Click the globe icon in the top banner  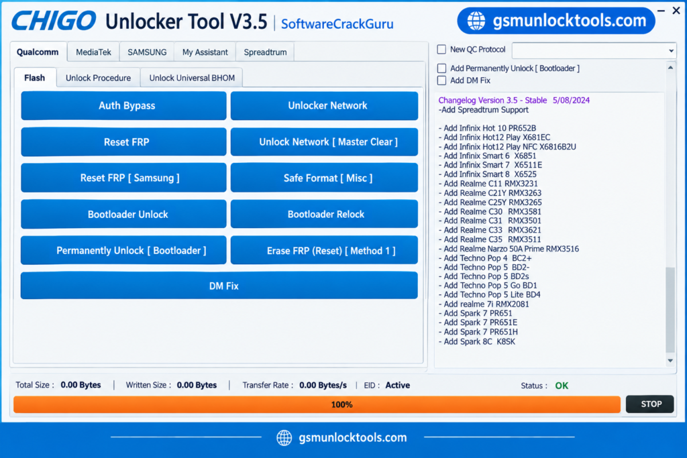(476, 21)
